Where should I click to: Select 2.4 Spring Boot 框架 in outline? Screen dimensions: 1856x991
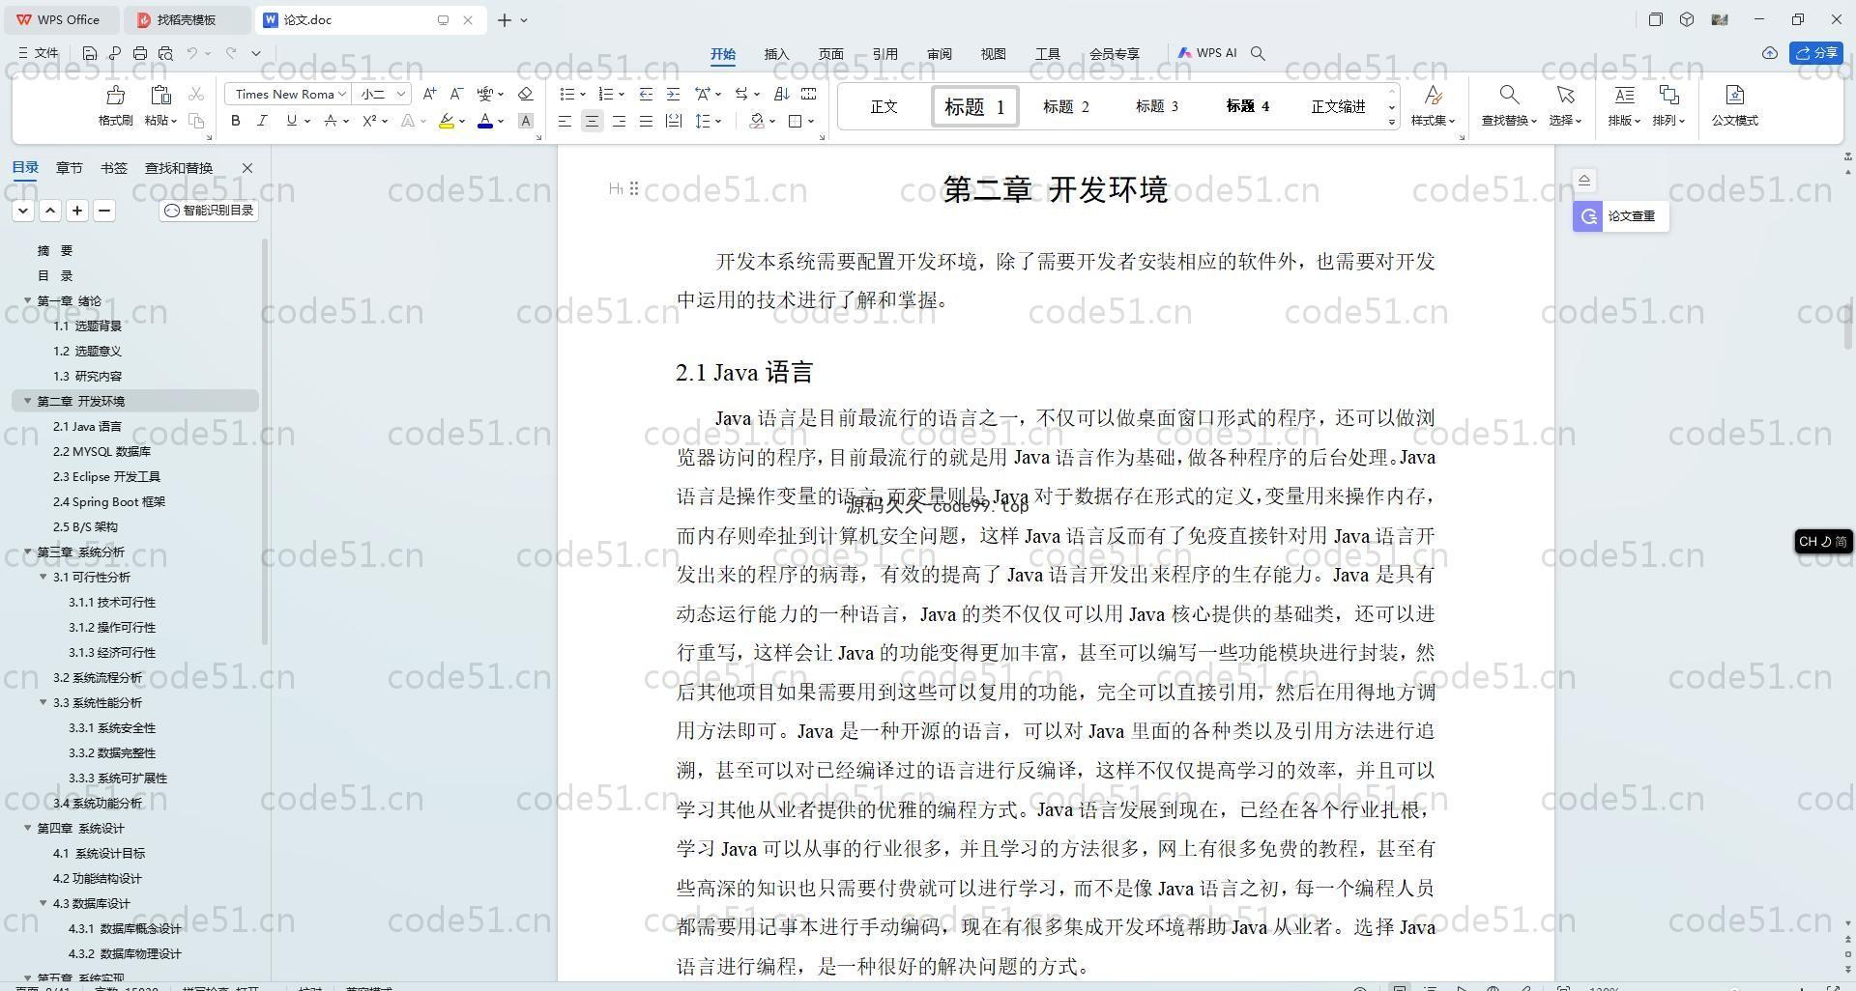pos(108,501)
